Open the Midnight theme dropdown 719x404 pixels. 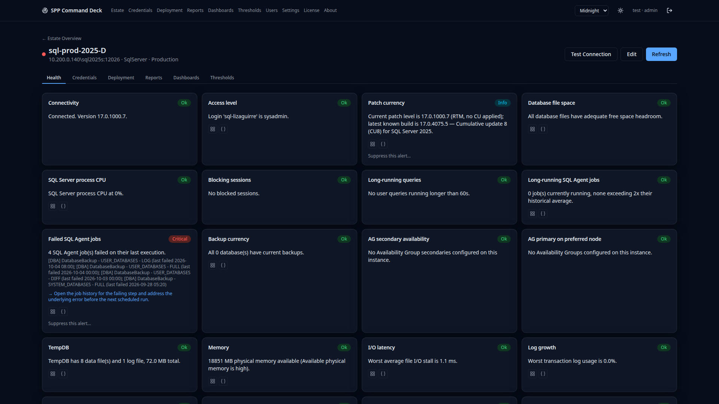pos(592,10)
